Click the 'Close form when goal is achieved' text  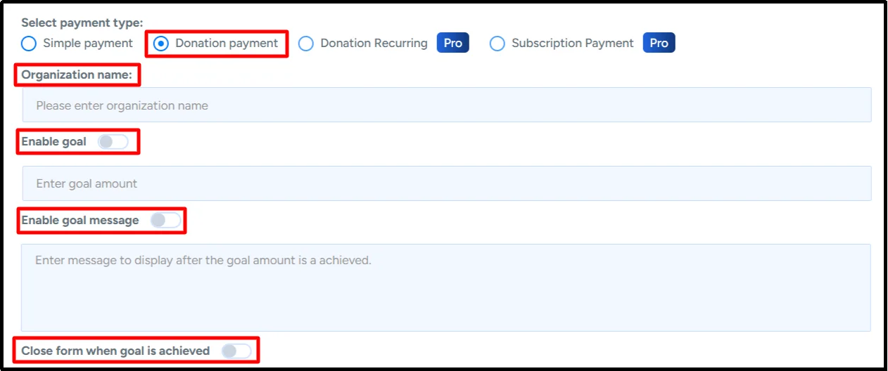115,351
